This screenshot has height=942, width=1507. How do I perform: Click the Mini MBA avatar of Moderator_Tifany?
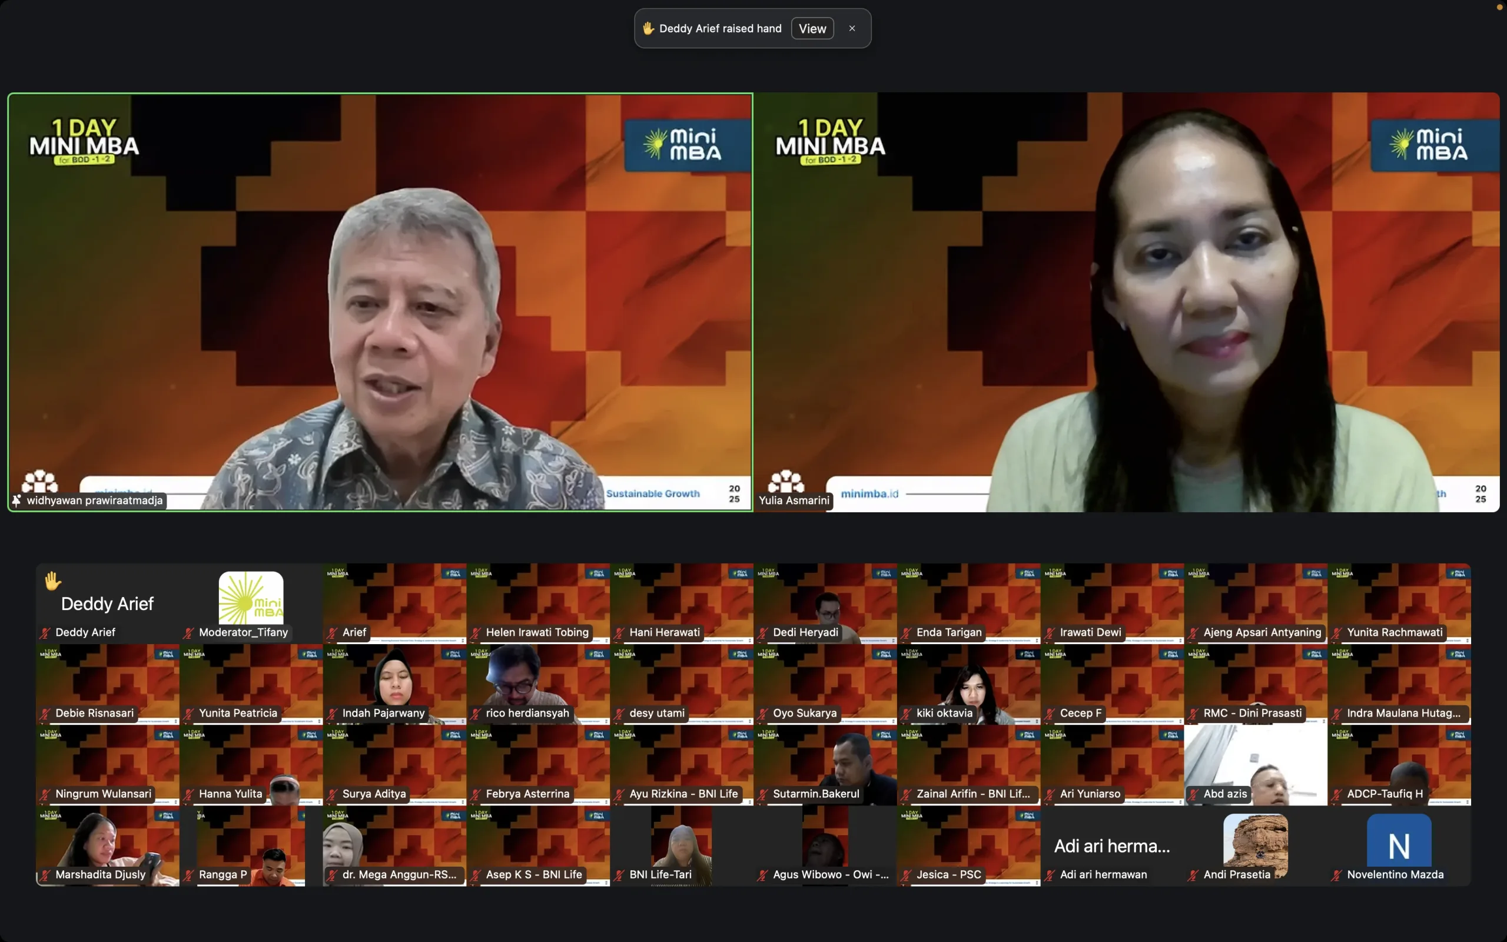(x=251, y=598)
